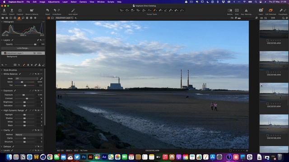The image size is (289, 162).
Task: Click the Contrast slider handle
Action: [27, 99]
